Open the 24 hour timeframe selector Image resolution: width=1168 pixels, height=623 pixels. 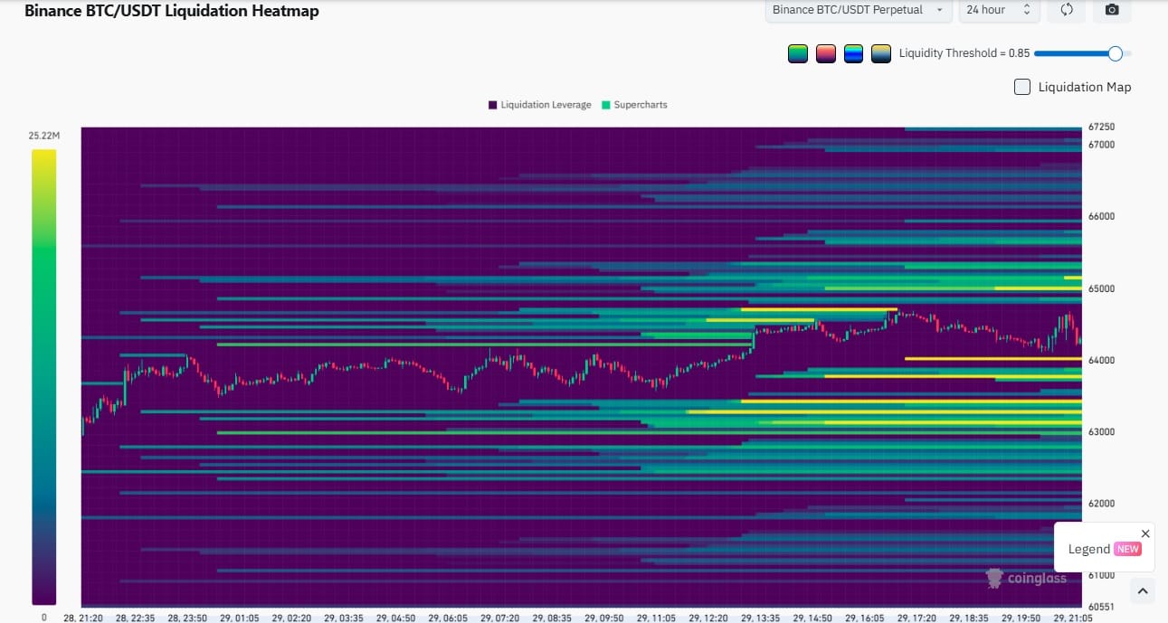coord(998,10)
